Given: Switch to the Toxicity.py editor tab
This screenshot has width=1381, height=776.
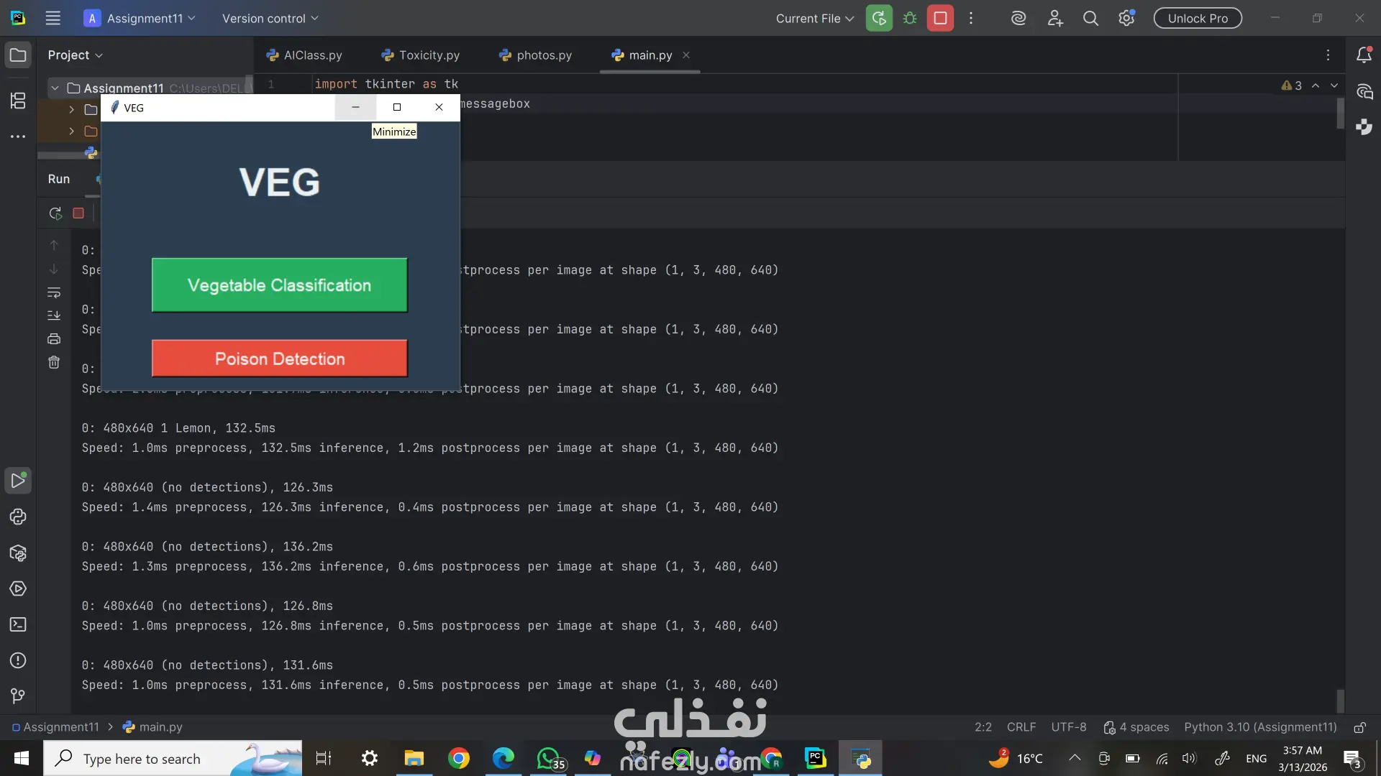Looking at the screenshot, I should 421,55.
